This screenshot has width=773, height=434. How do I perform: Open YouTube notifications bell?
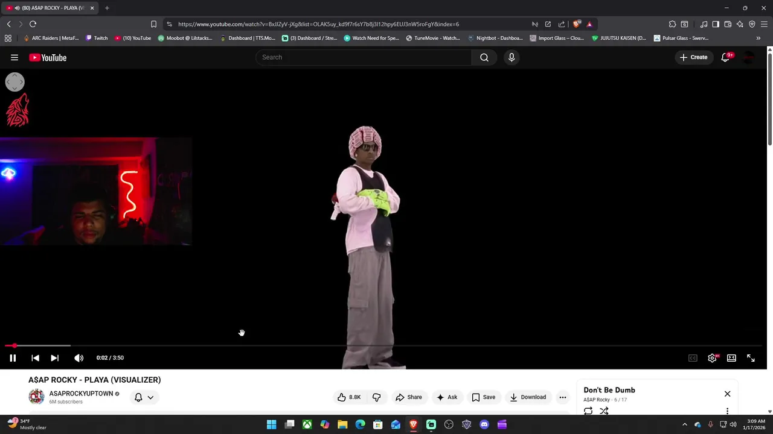726,57
